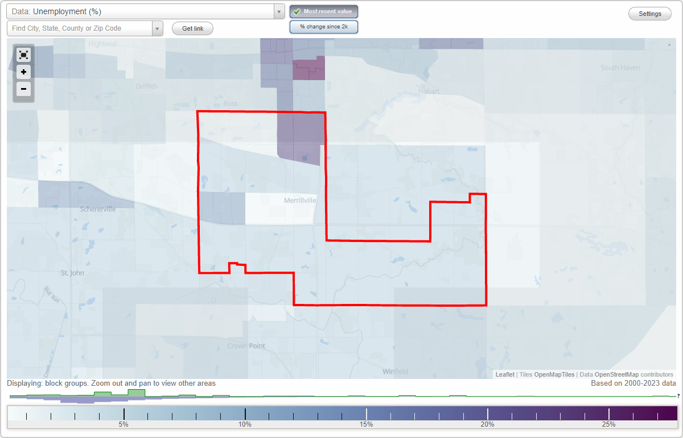Open the 'Find City, State, County or Zip Code' dropdown
683x438 pixels.
pyautogui.click(x=158, y=27)
